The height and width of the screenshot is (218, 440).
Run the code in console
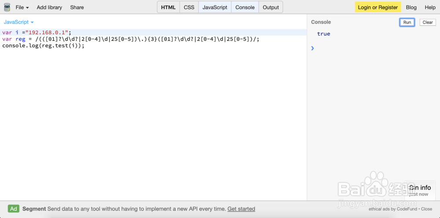click(x=407, y=22)
